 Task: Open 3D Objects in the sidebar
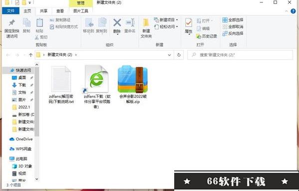click(22, 166)
